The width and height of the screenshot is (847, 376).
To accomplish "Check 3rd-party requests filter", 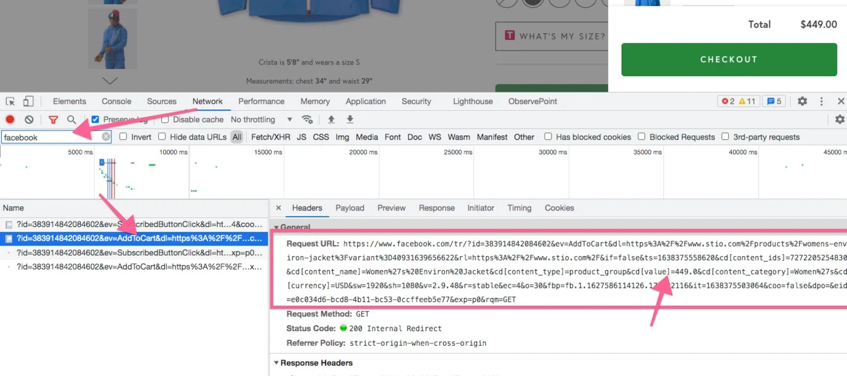I will pos(725,137).
